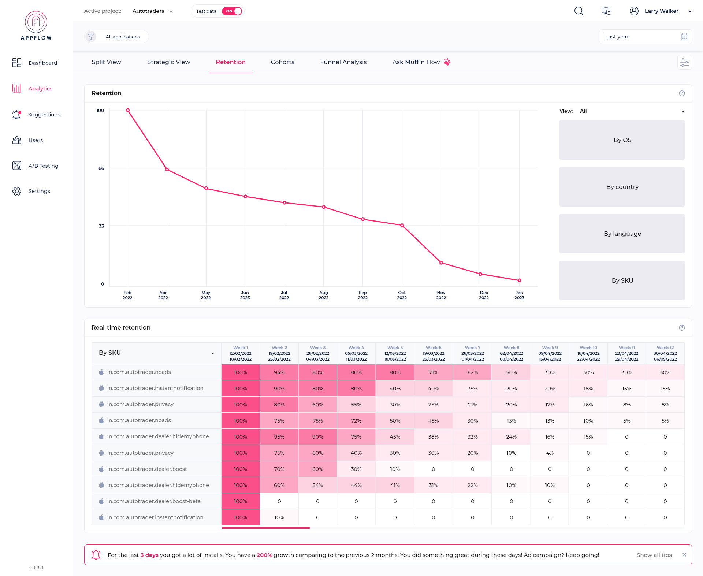Toggle the Test data ON switch
This screenshot has height=576, width=703.
pyautogui.click(x=232, y=11)
